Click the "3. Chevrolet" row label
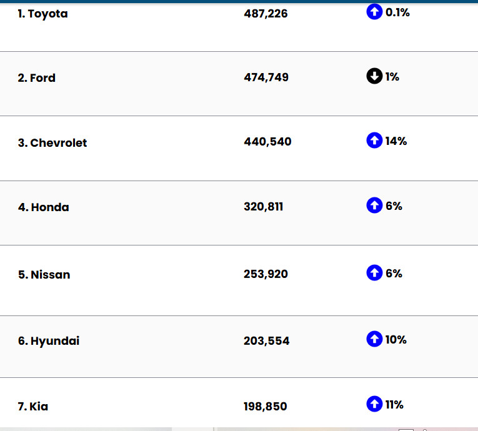Viewport: 478px width, 431px height. [52, 143]
